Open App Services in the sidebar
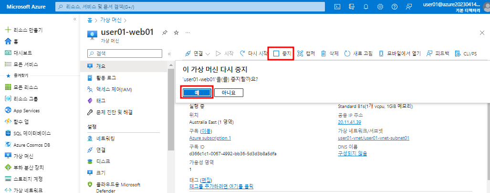 pos(22,110)
